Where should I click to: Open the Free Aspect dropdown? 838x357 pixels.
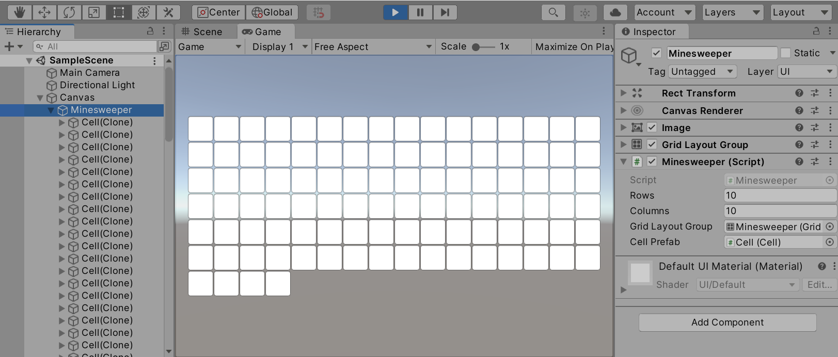point(373,47)
